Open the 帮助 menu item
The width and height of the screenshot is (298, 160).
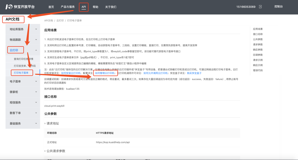(x=95, y=7)
